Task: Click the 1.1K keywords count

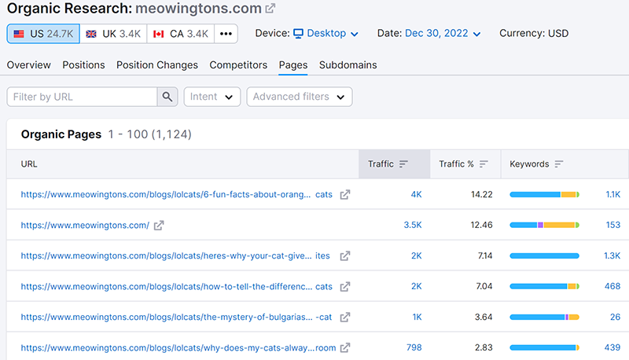Action: pos(613,194)
